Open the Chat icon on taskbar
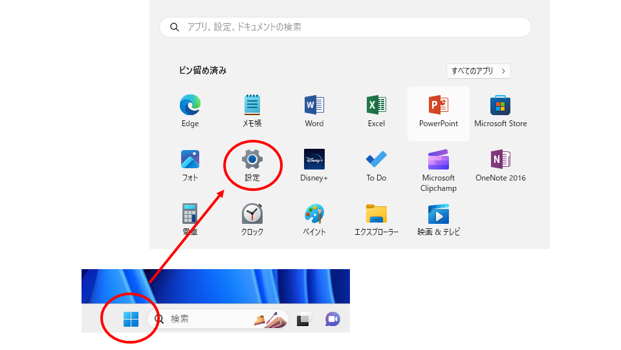The width and height of the screenshot is (621, 350). point(332,319)
